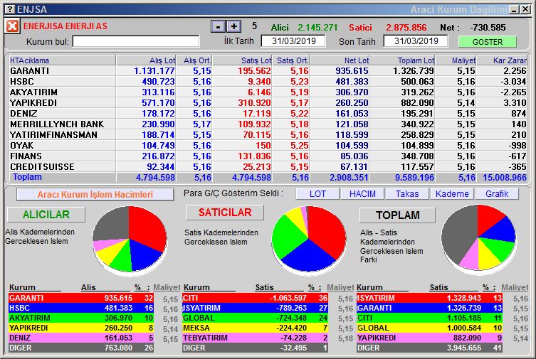Switch to HACIM display tab
This screenshot has width=536, height=359.
click(x=362, y=194)
